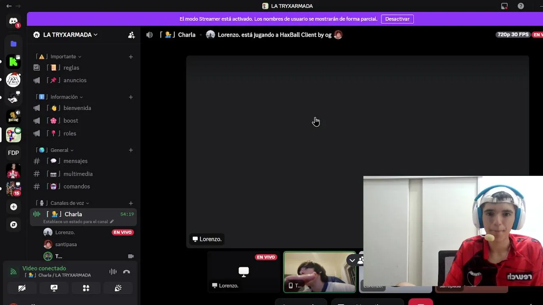Open the server folder icon in sidebar
The height and width of the screenshot is (305, 543).
click(14, 44)
